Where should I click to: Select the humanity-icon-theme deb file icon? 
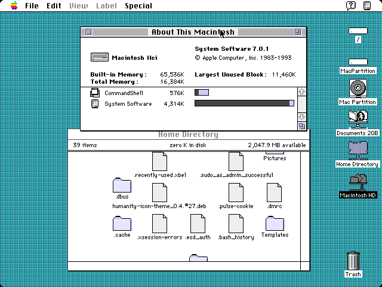point(159,193)
